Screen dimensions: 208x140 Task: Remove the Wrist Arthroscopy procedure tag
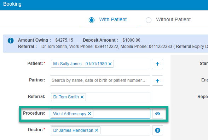89,114
